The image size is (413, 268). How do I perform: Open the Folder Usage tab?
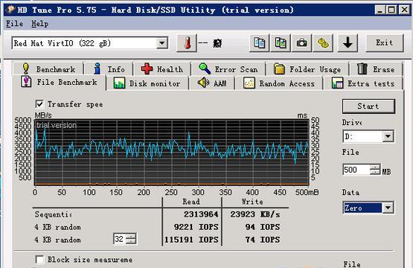click(307, 69)
